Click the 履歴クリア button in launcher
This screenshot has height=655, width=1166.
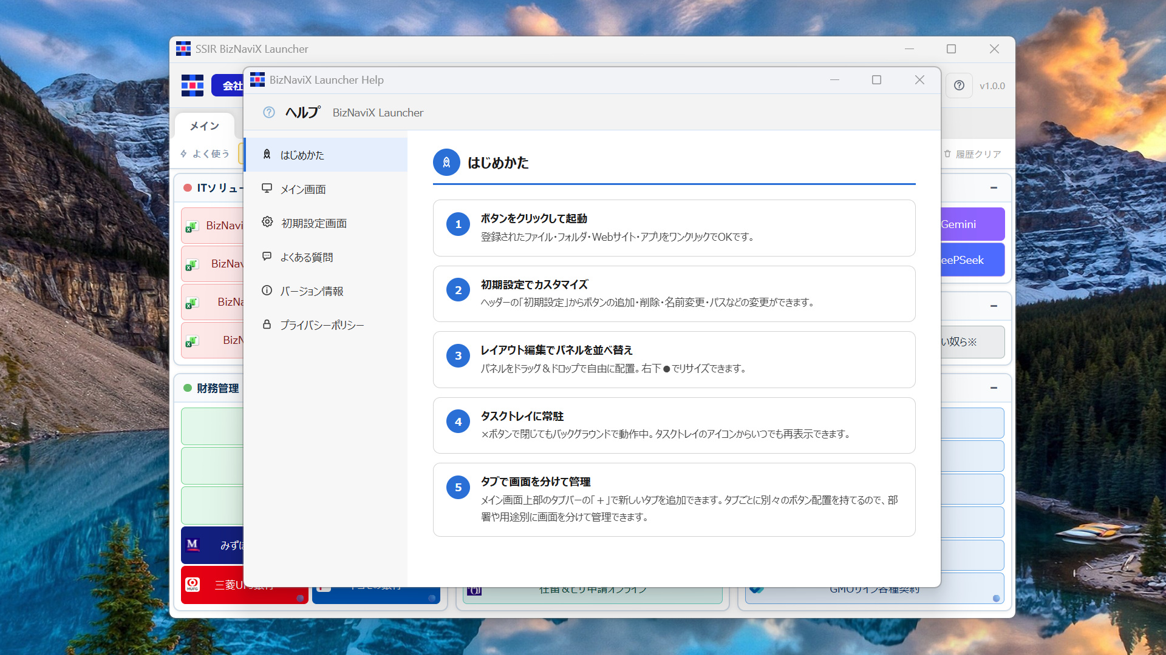pos(972,154)
